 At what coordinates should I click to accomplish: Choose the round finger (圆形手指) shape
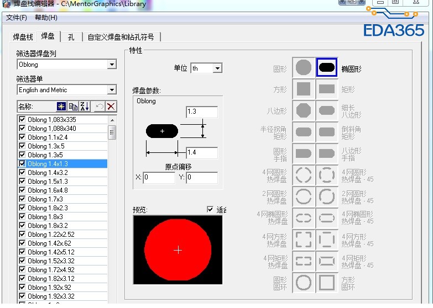304,153
